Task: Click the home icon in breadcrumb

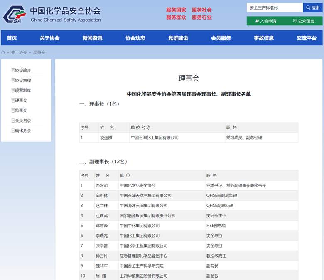Action: 3,52
